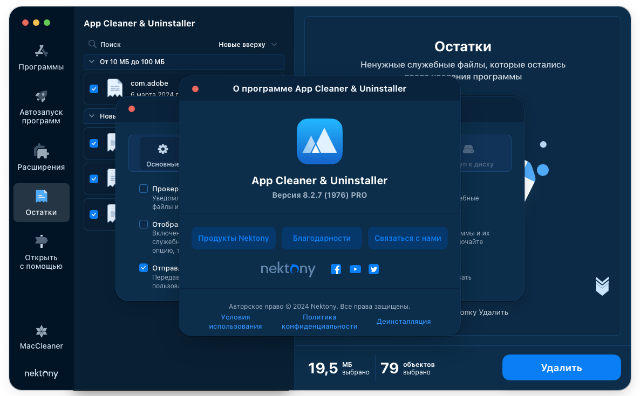Open the Startup programs (Автозапуск) section
The height and width of the screenshot is (396, 640).
click(x=41, y=107)
